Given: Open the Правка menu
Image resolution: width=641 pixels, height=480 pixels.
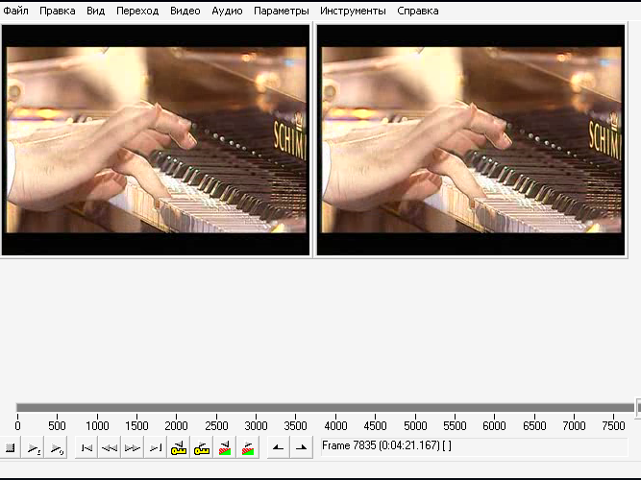Looking at the screenshot, I should pos(58,11).
